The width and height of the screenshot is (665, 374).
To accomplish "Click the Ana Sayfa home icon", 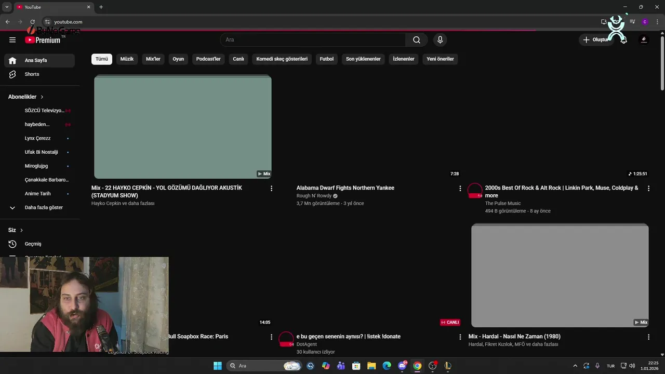I will pyautogui.click(x=12, y=60).
